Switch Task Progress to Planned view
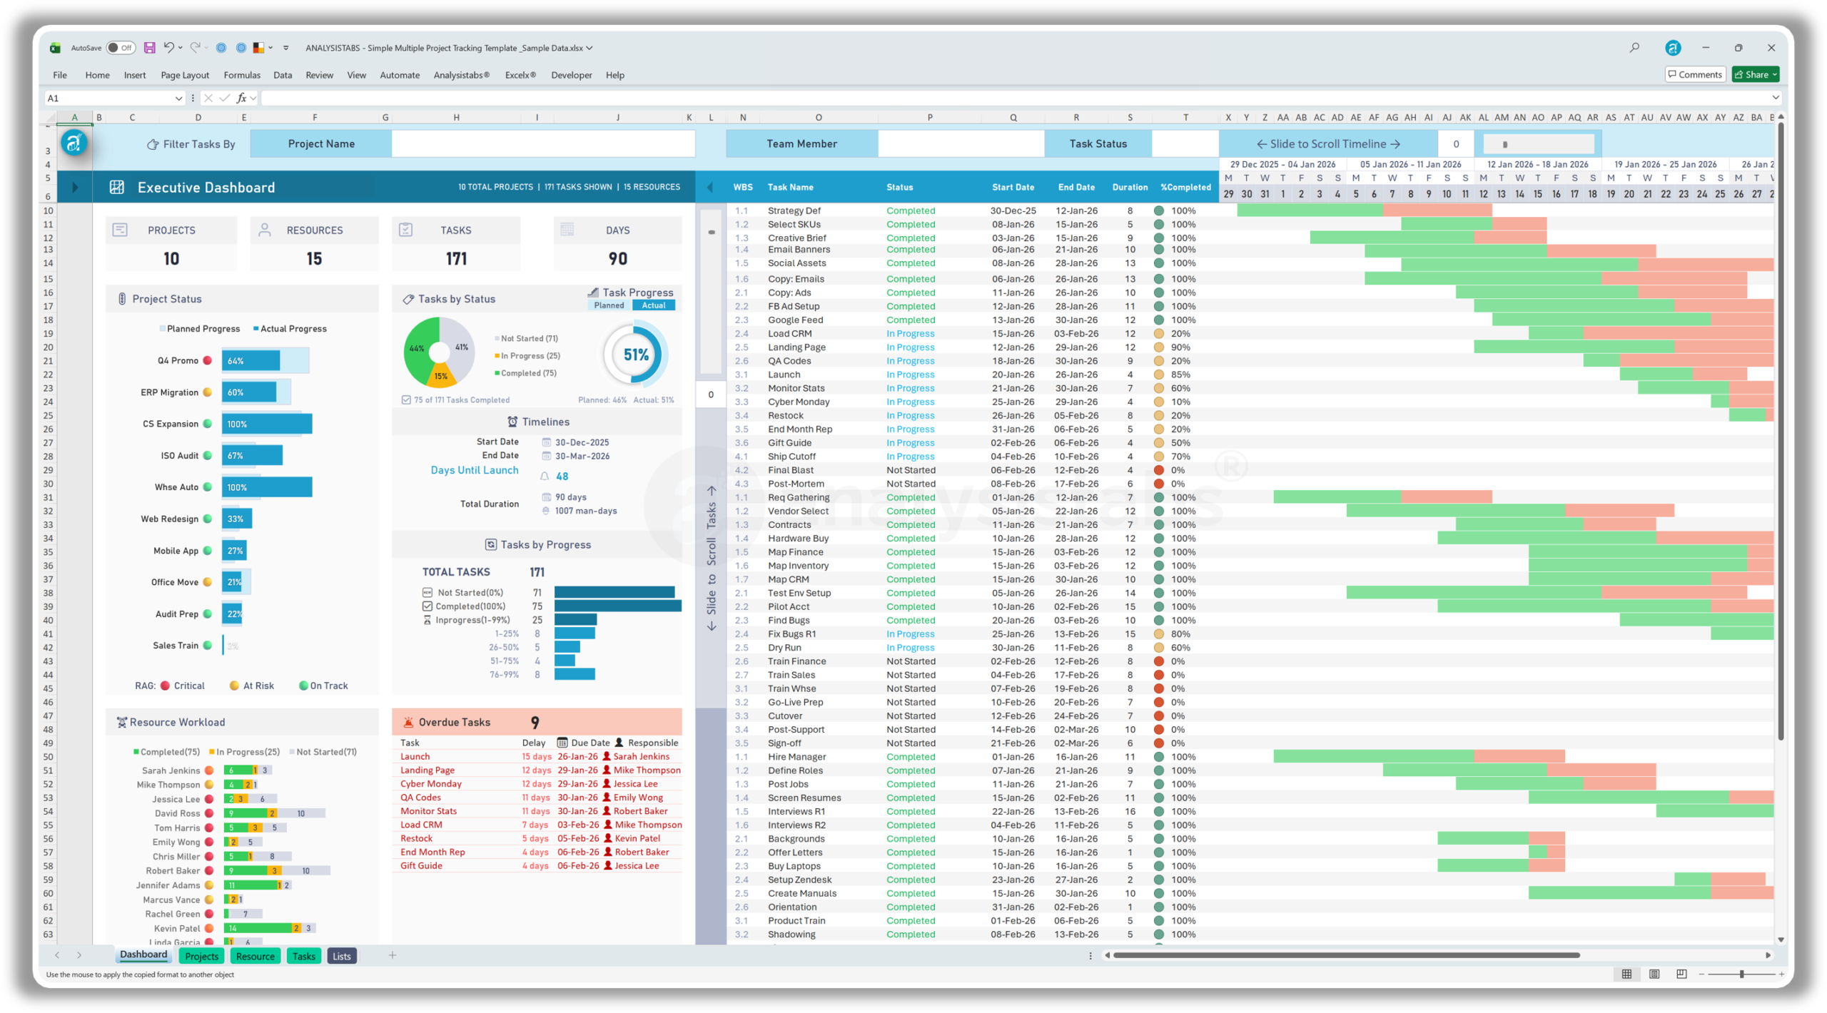This screenshot has width=1827, height=1013. pos(609,305)
